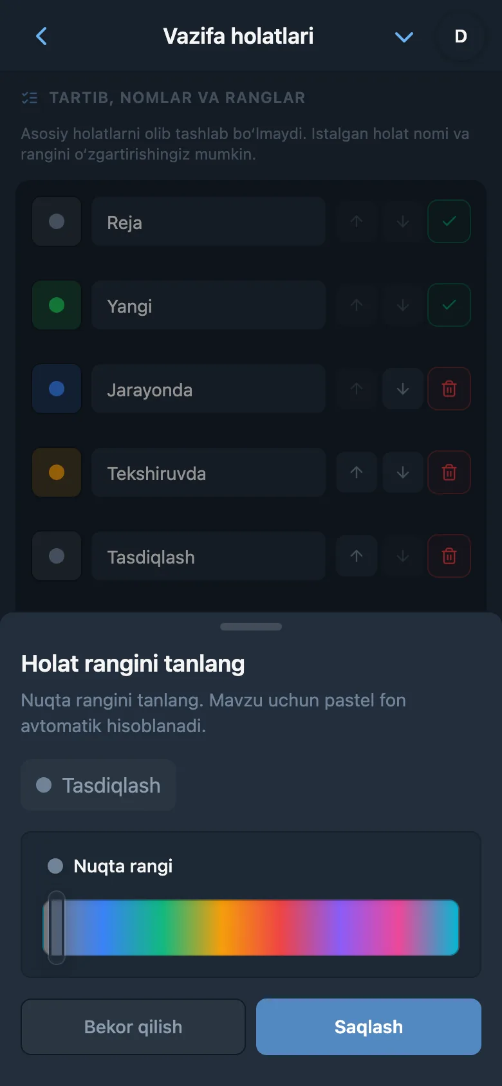The width and height of the screenshot is (502, 1086).
Task: Go back using the left chevron arrow
Action: click(x=42, y=36)
